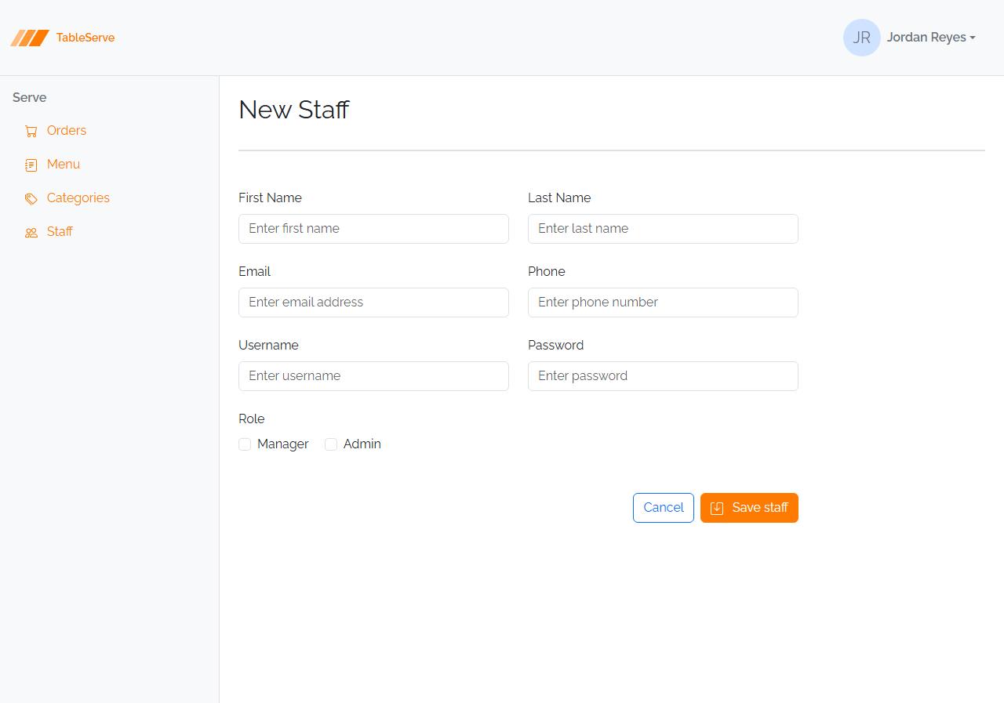Focus the Phone number field

click(663, 303)
